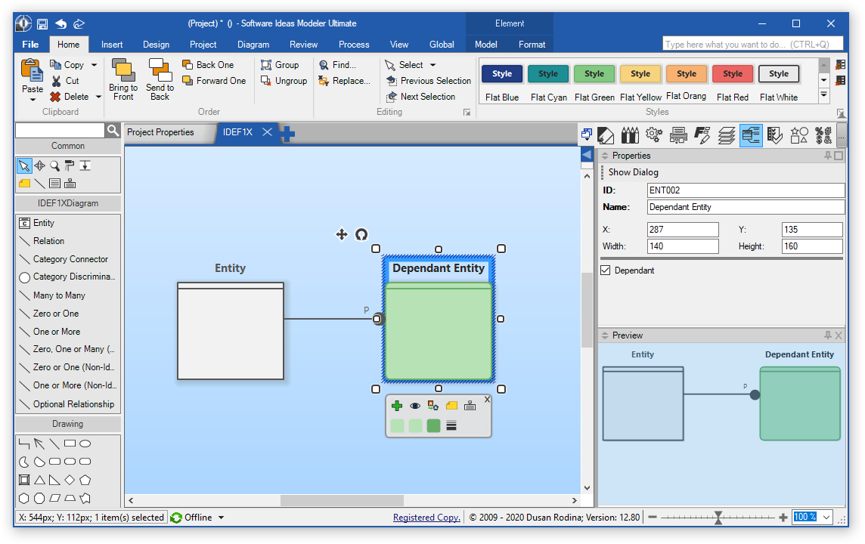
Task: Add a new diagram tab with plus icon
Action: pos(287,134)
